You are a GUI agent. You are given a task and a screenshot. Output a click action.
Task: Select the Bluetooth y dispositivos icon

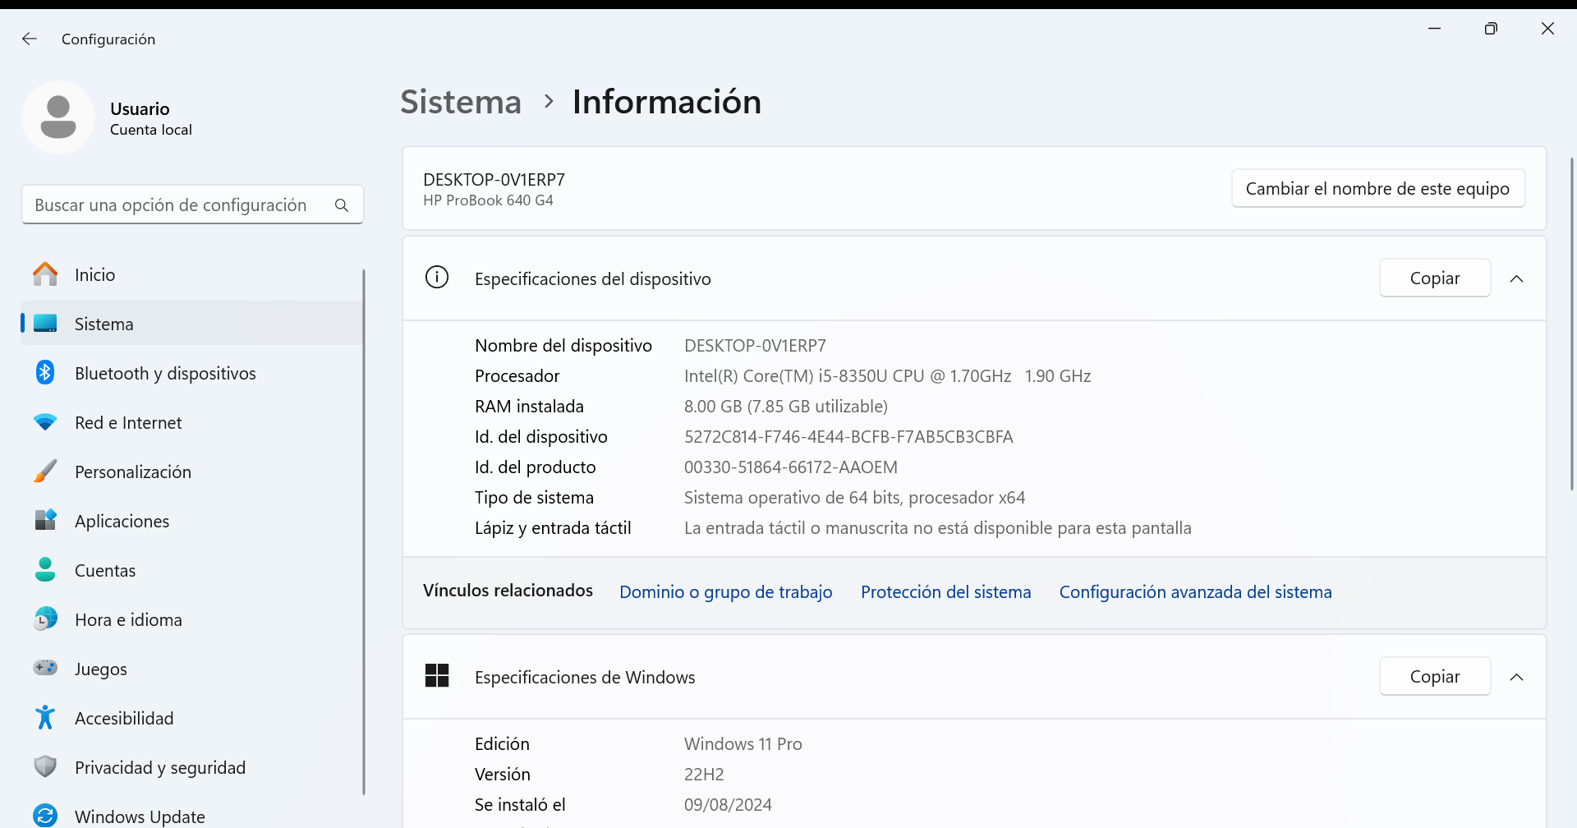(45, 373)
